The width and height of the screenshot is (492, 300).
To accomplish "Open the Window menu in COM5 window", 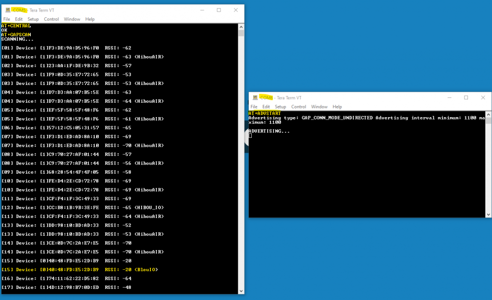I will 72,19.
